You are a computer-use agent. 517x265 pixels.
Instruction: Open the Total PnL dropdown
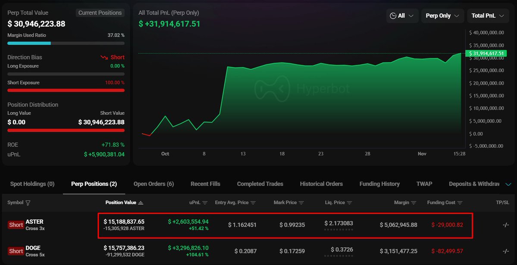487,16
